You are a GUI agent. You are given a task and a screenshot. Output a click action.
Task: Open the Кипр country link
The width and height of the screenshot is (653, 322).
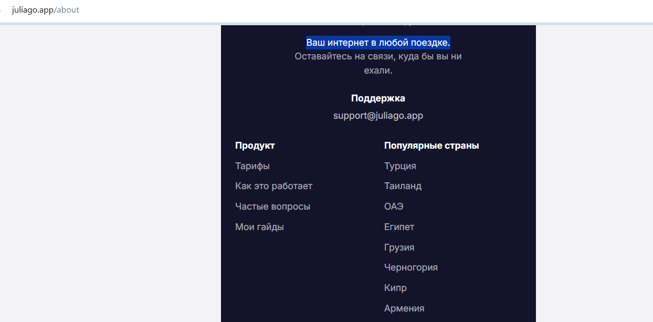pos(395,288)
